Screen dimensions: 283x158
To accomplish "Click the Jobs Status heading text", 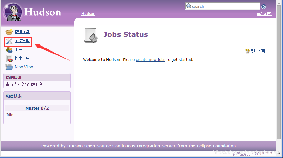I will pos(126,34).
